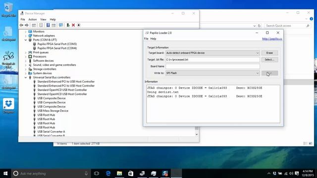Viewport: 317px width, 178px height.
Task: Collapse Universal Serial Bus controllers node
Action: pos(26,78)
